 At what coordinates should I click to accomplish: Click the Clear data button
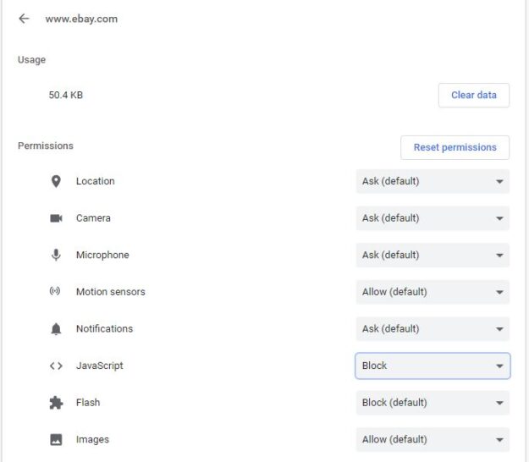tap(474, 95)
